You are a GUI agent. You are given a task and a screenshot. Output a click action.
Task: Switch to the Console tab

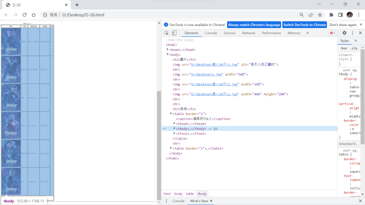pyautogui.click(x=211, y=33)
